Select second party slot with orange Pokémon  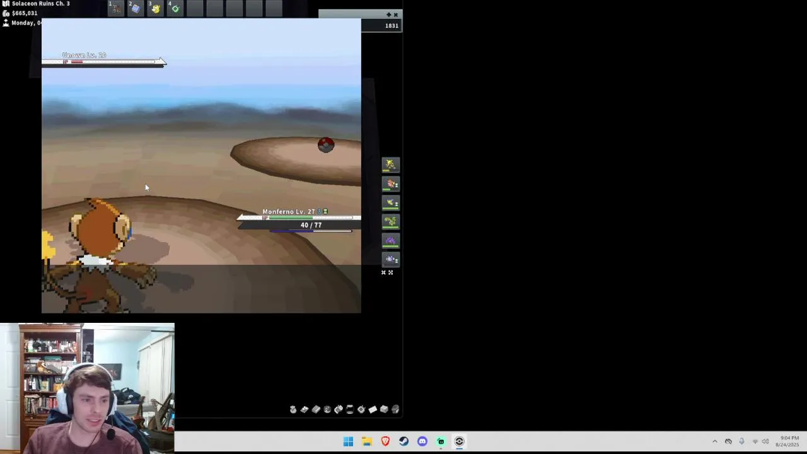click(390, 183)
